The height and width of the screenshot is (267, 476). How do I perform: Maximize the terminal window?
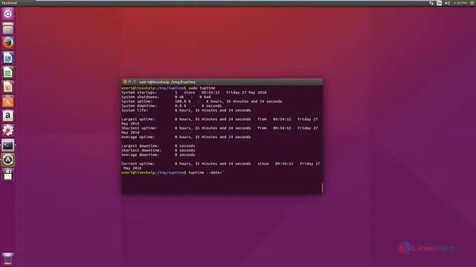click(x=135, y=82)
